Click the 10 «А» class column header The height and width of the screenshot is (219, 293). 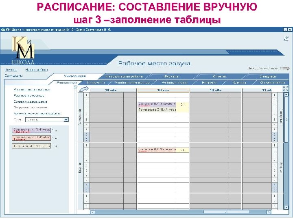113,90
